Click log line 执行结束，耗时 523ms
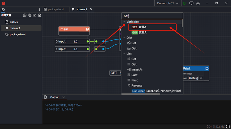231x129 pixels. click(x=64, y=105)
